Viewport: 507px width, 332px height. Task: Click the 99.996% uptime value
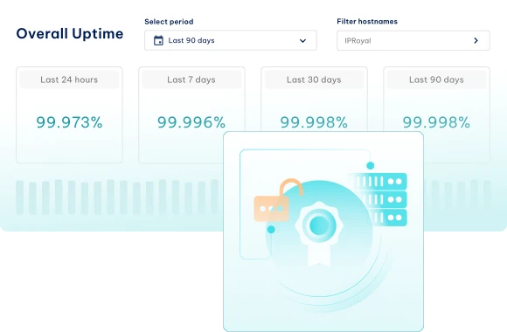click(x=191, y=122)
